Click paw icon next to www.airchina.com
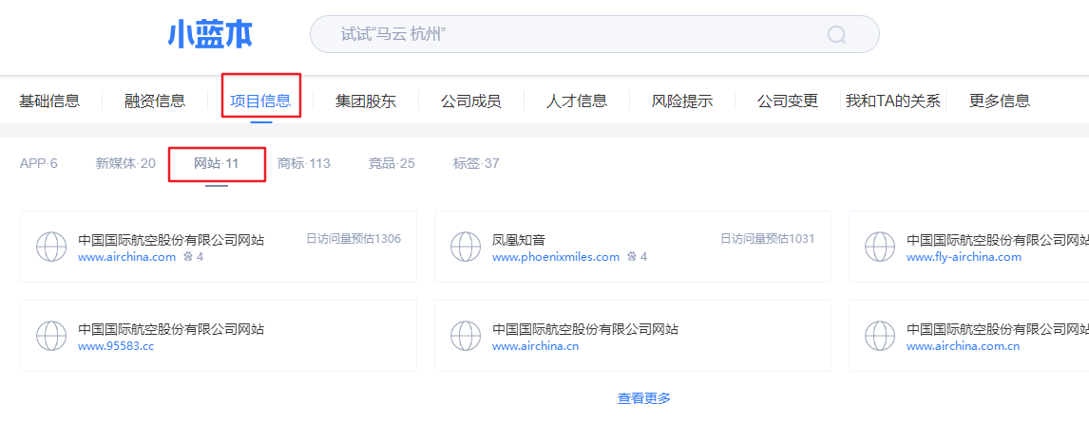 click(188, 257)
